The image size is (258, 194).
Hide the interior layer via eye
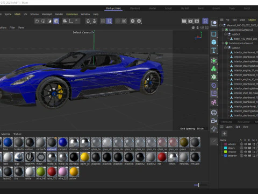coord(246,152)
